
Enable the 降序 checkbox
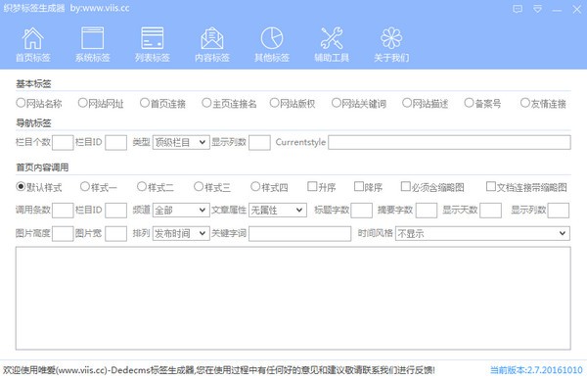pyautogui.click(x=359, y=186)
